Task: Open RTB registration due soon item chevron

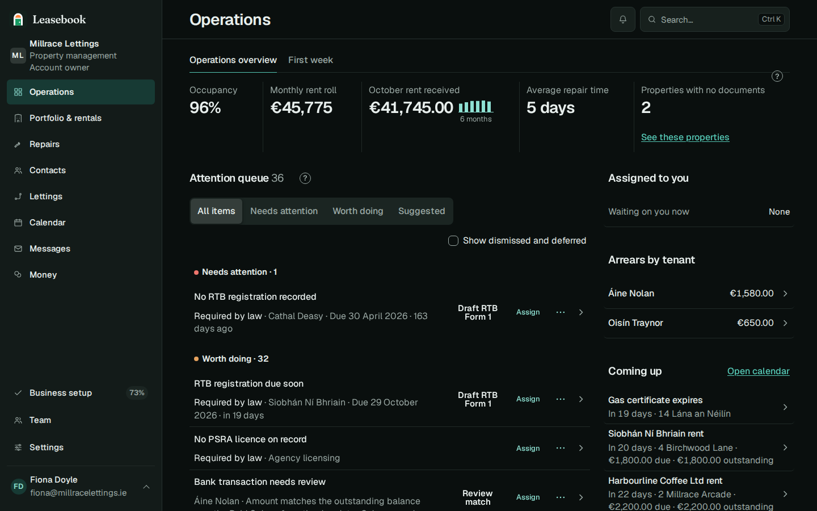Action: tap(581, 399)
